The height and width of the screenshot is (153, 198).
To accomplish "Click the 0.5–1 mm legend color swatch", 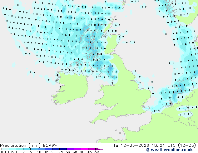I will [12, 149].
